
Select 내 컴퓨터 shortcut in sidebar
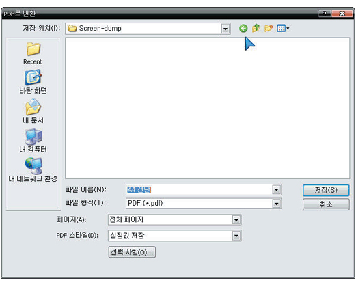point(33,141)
